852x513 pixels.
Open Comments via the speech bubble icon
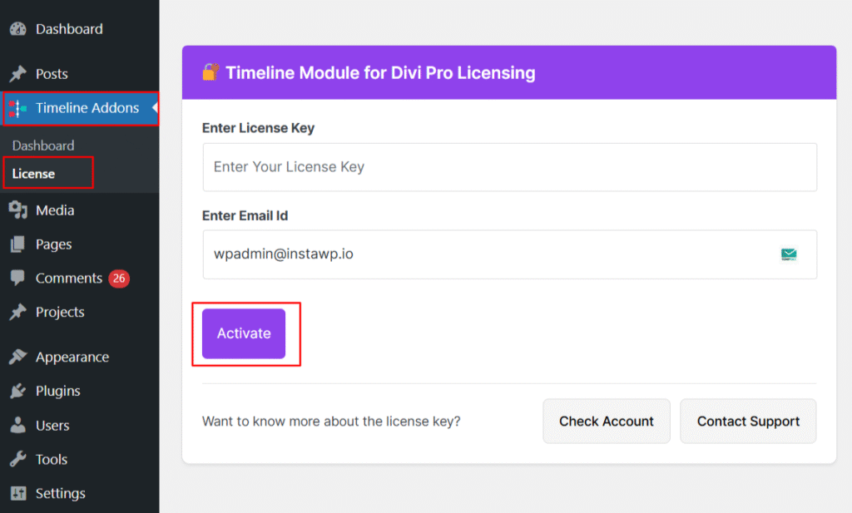point(17,278)
